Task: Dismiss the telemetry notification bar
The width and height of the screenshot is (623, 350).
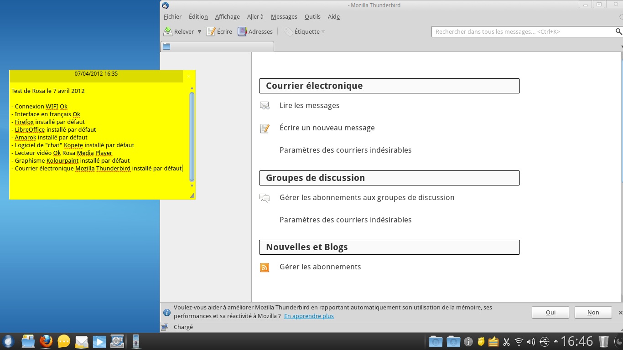Action: 620,313
